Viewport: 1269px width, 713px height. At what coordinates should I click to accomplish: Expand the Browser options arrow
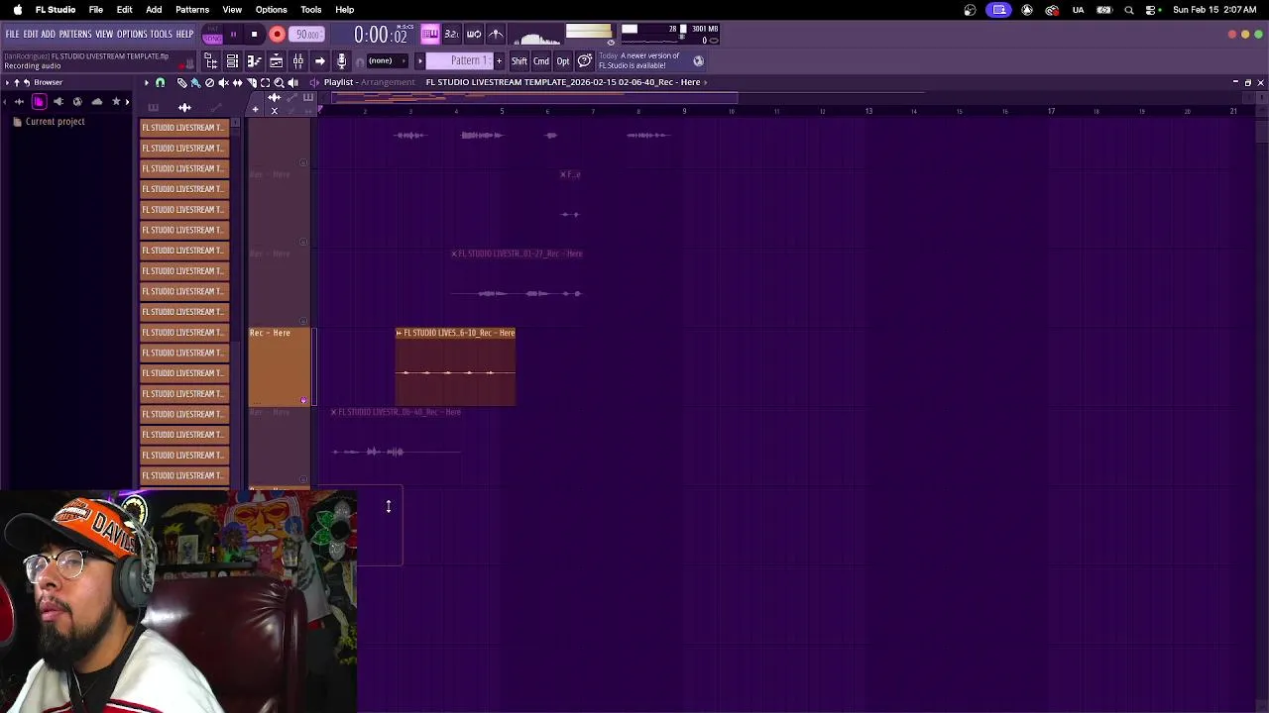tap(6, 83)
